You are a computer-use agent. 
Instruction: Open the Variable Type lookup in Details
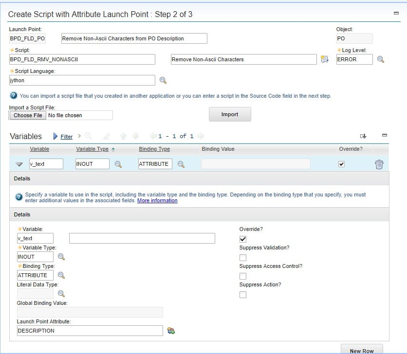coord(60,257)
